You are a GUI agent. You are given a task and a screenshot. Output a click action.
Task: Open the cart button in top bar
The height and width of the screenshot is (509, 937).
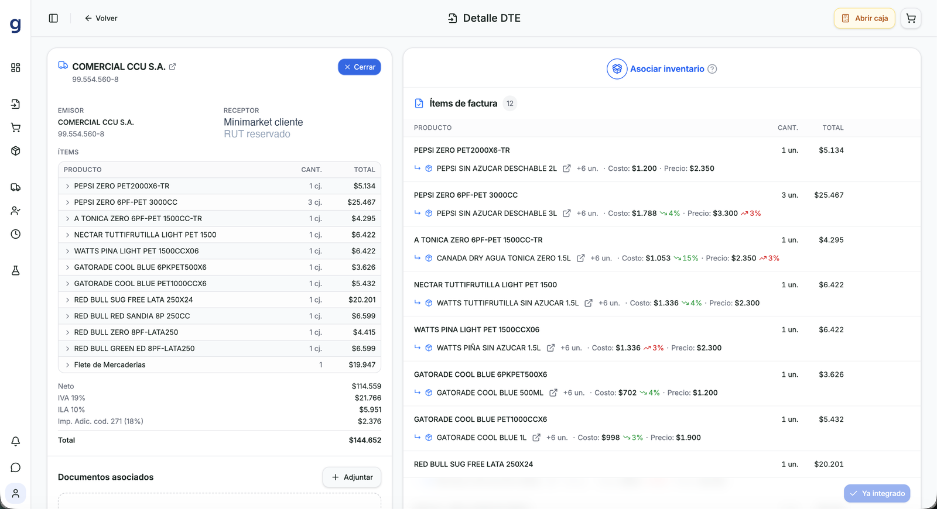(x=911, y=18)
